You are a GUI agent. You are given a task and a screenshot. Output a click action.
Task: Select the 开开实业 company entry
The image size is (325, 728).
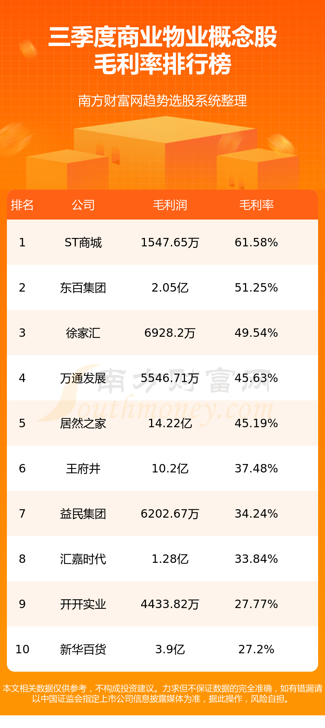pos(83,604)
